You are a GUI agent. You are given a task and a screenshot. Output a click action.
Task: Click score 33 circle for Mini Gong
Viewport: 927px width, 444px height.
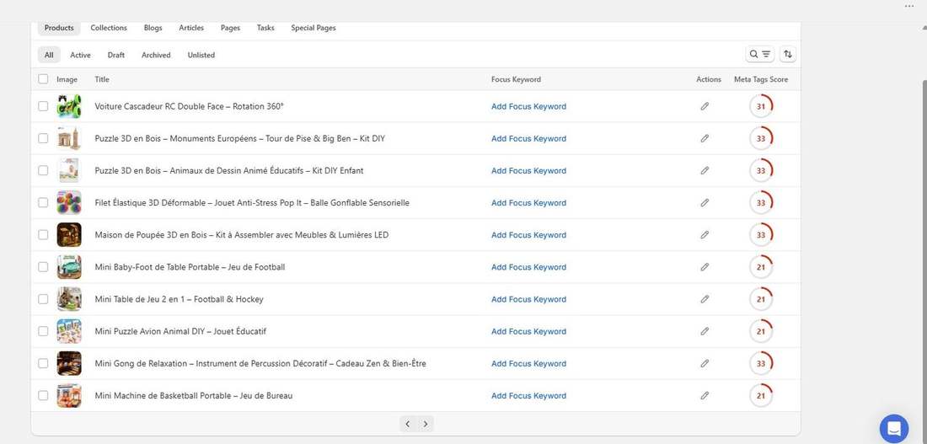point(761,364)
